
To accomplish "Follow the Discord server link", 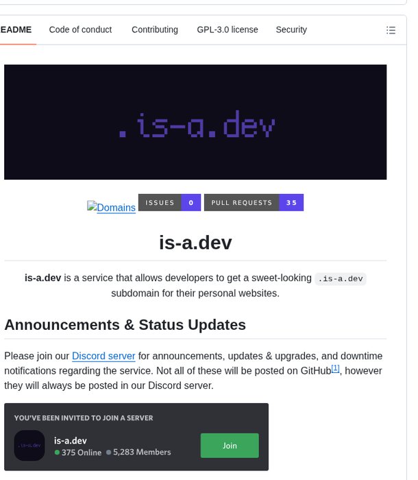I will pos(103,356).
